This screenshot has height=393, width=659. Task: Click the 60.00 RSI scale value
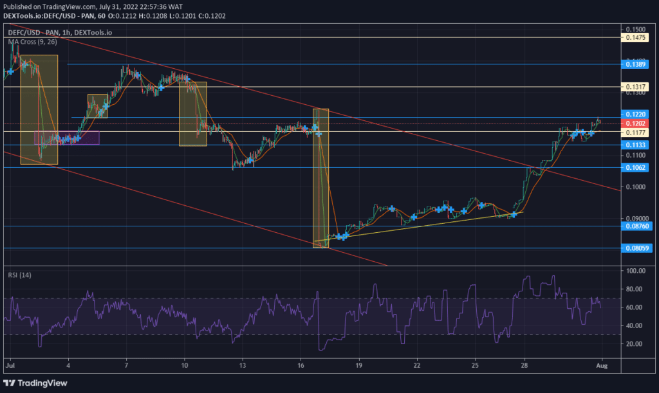(x=634, y=307)
